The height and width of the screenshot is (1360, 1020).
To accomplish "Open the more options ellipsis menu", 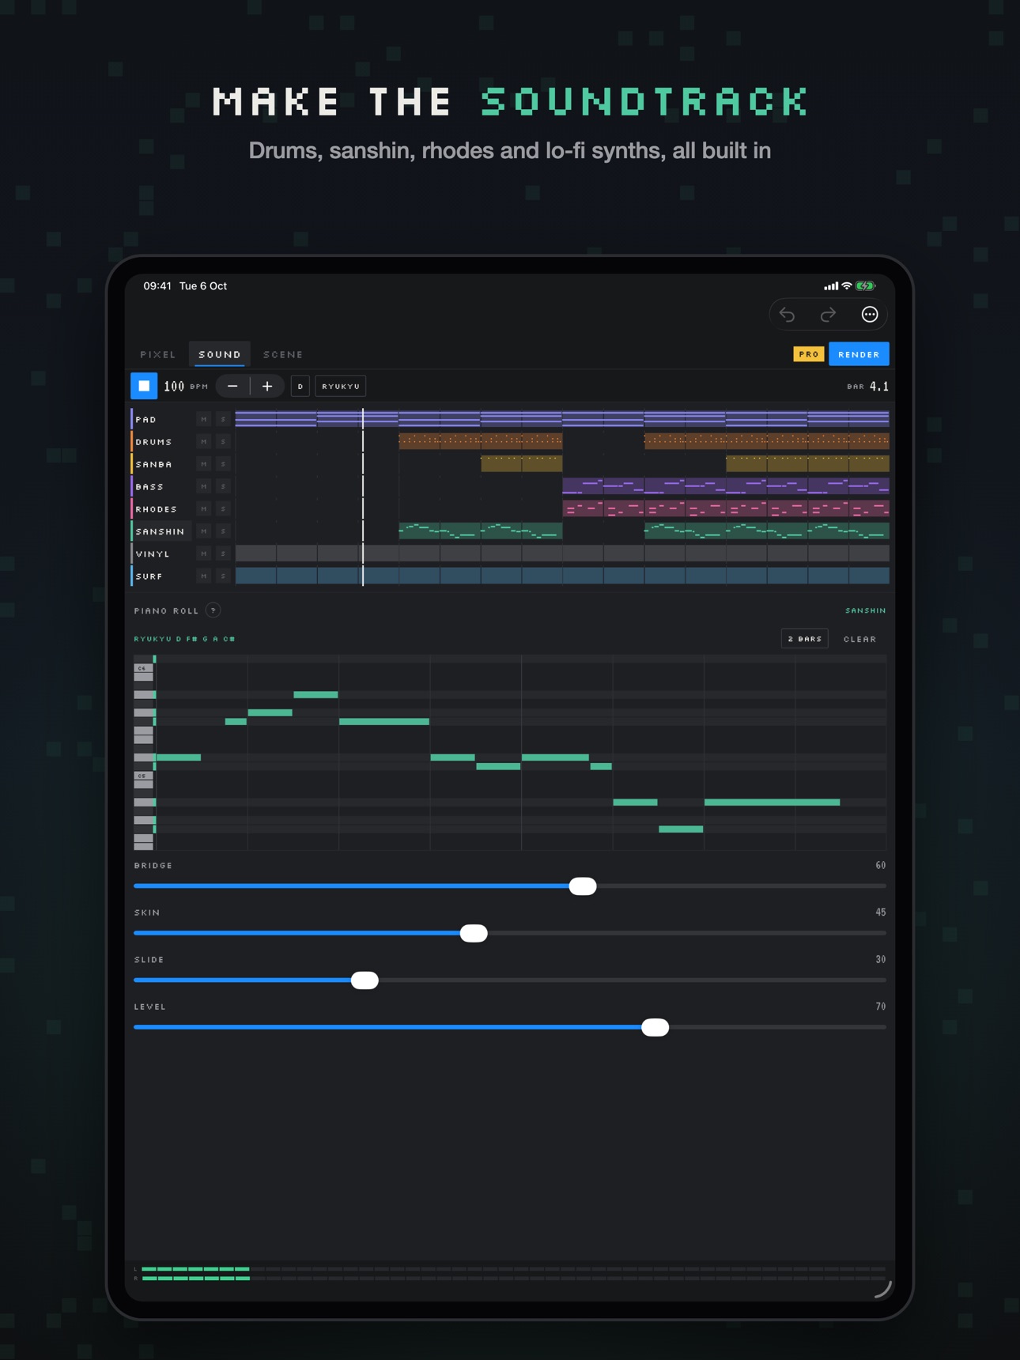I will 870,315.
